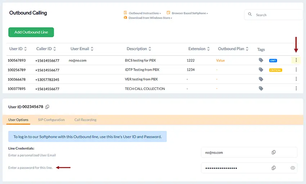Select User ID 100366678 cell

coord(17,79)
